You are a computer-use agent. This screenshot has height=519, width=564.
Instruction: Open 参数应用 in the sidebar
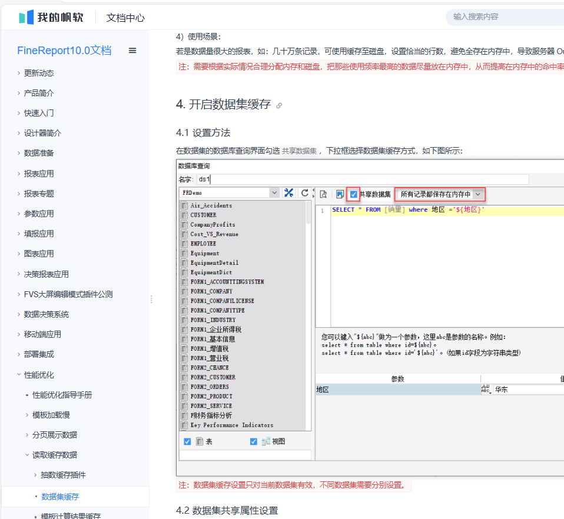click(39, 214)
